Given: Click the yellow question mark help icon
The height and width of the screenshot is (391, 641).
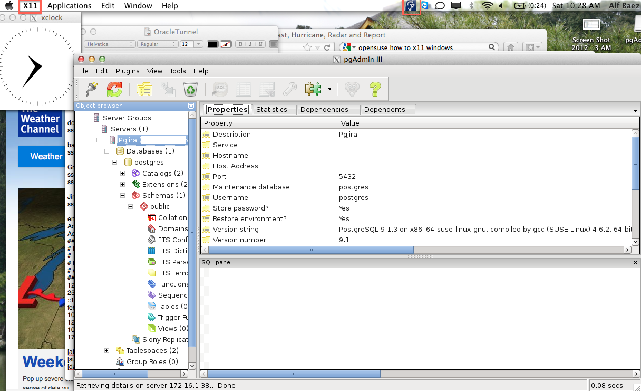Looking at the screenshot, I should [x=375, y=89].
